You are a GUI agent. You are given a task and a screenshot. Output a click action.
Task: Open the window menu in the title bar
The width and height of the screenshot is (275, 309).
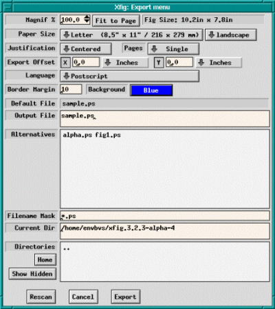pos(8,8)
